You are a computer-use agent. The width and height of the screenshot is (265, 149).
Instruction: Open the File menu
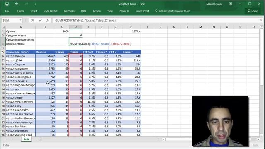(7, 11)
